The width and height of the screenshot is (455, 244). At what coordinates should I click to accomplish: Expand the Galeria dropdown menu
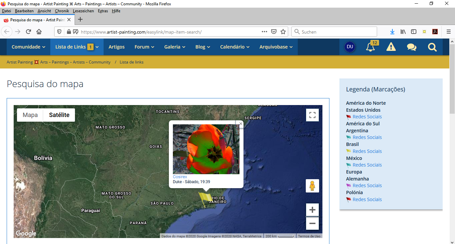(x=175, y=47)
